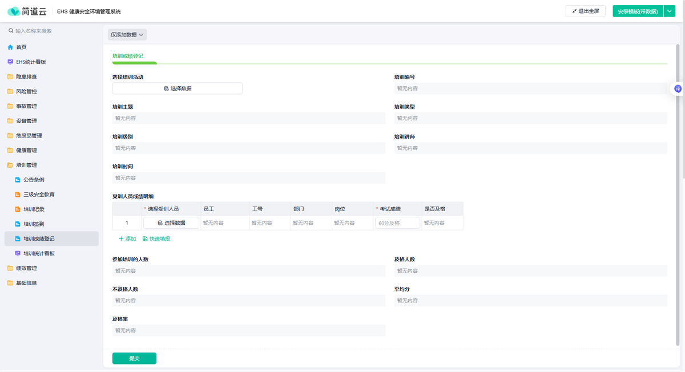Click the form icon beside 三级安全教育
The image size is (685, 372).
[18, 195]
